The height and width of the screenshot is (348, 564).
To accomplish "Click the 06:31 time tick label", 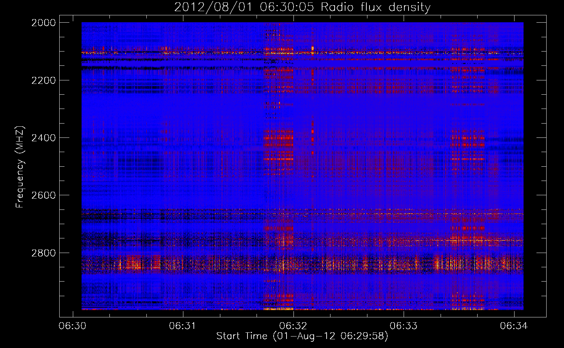I will (x=183, y=326).
